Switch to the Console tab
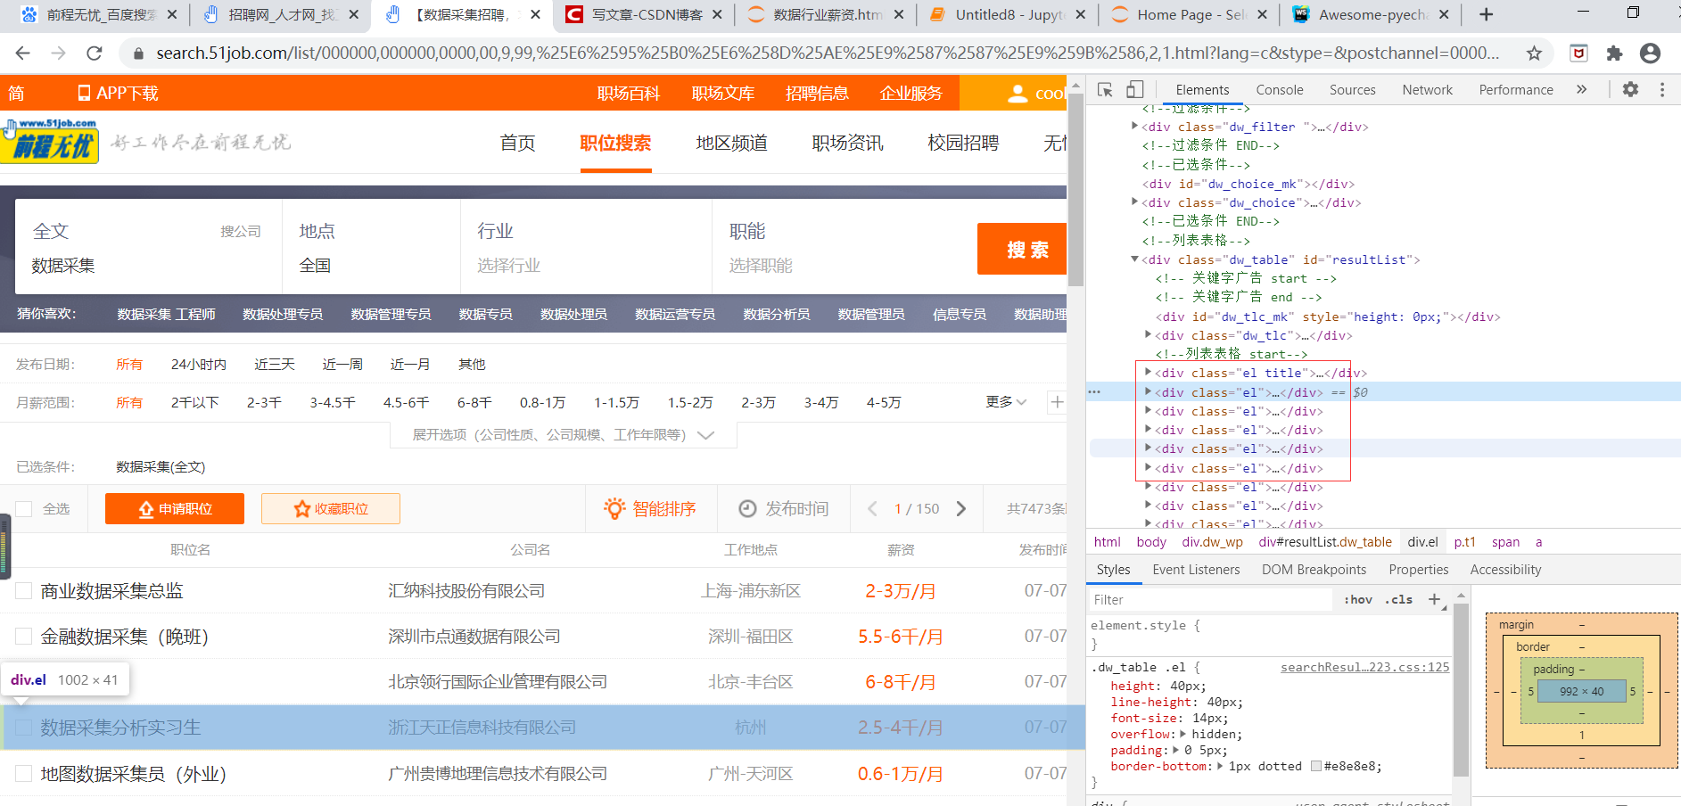Viewport: 1681px width, 806px height. (1279, 89)
